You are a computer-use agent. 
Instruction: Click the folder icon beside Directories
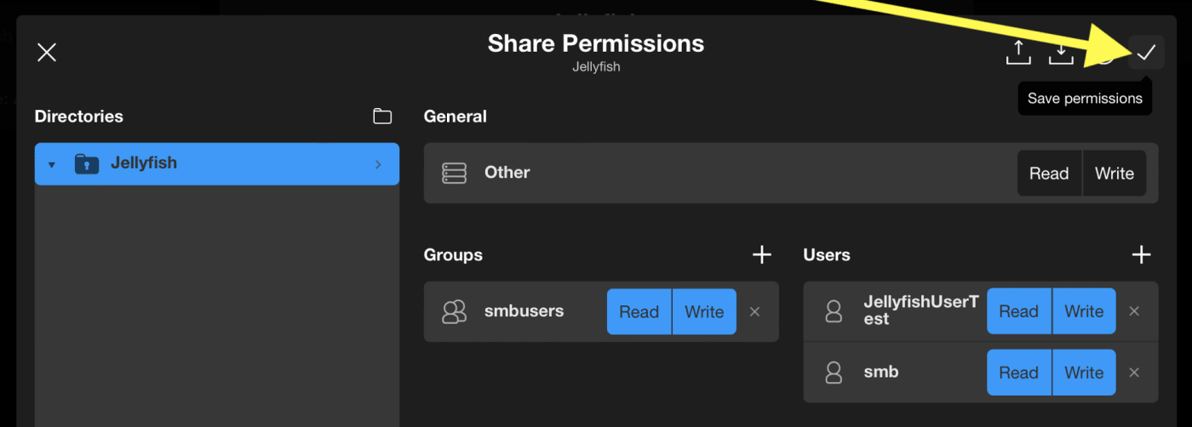click(x=382, y=117)
